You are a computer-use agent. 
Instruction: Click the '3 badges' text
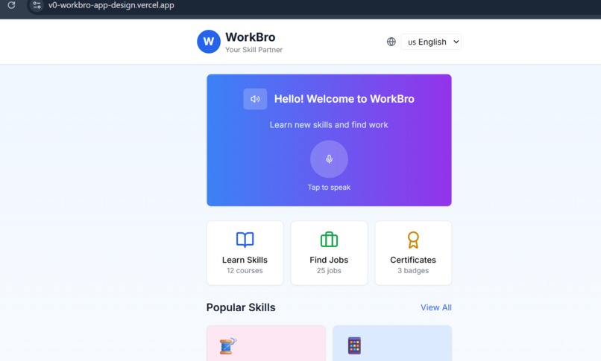tap(413, 271)
